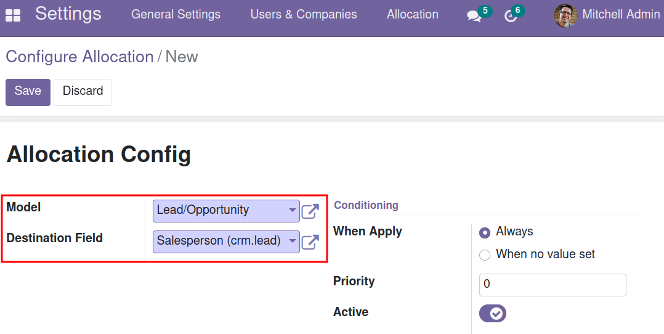
Task: Open external link for Destination Field
Action: pos(310,242)
